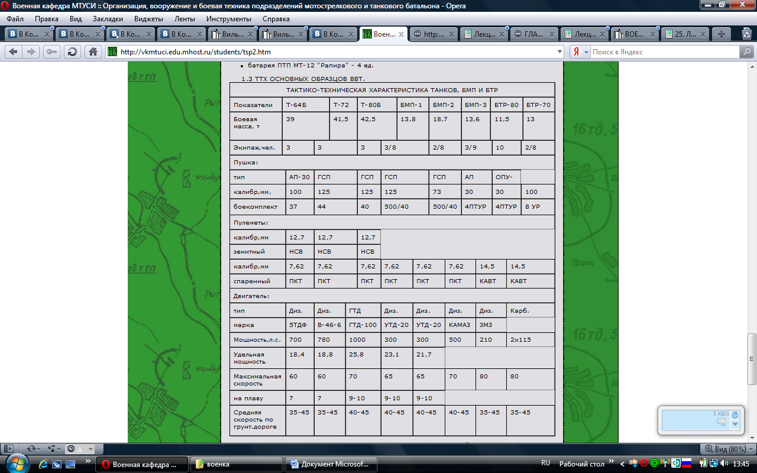Reload the current page

point(72,51)
